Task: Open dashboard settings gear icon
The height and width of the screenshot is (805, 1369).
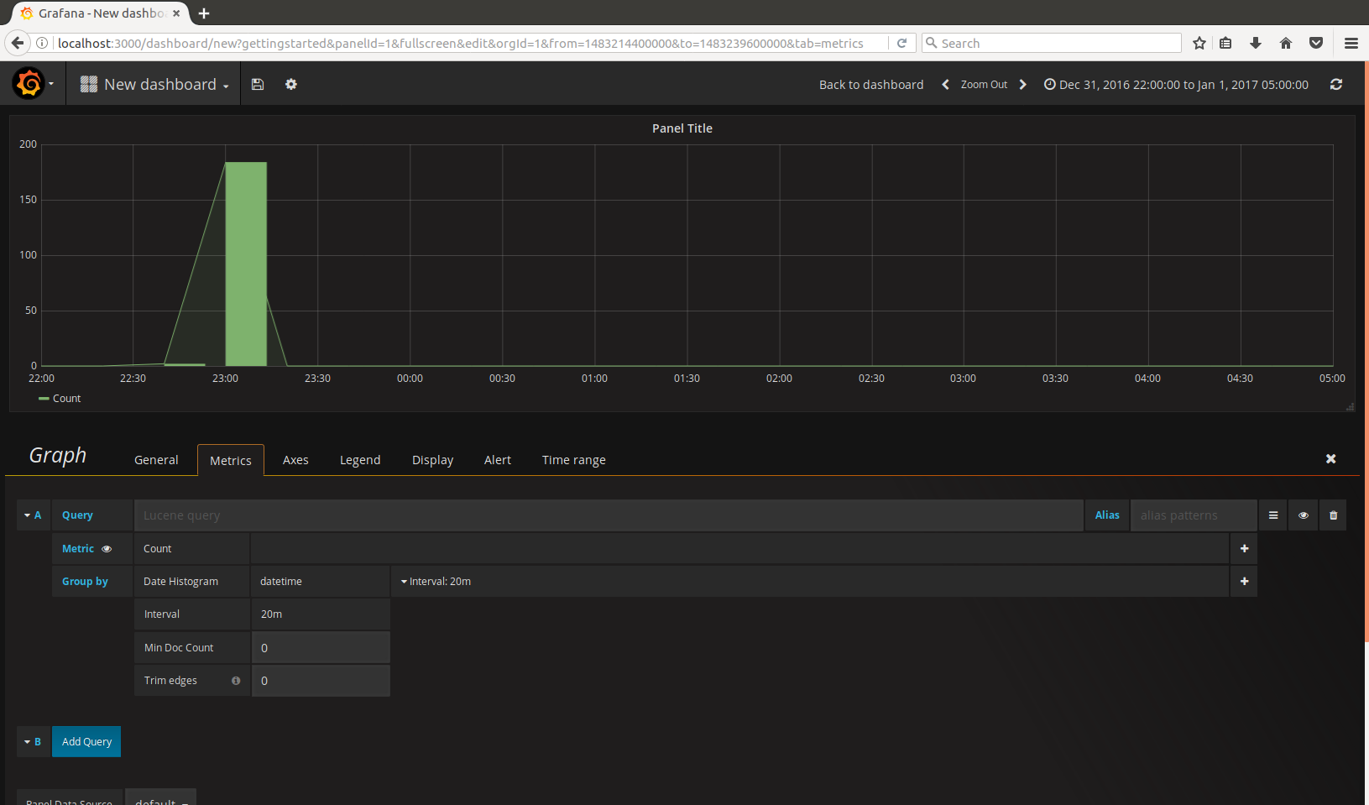Action: click(291, 84)
